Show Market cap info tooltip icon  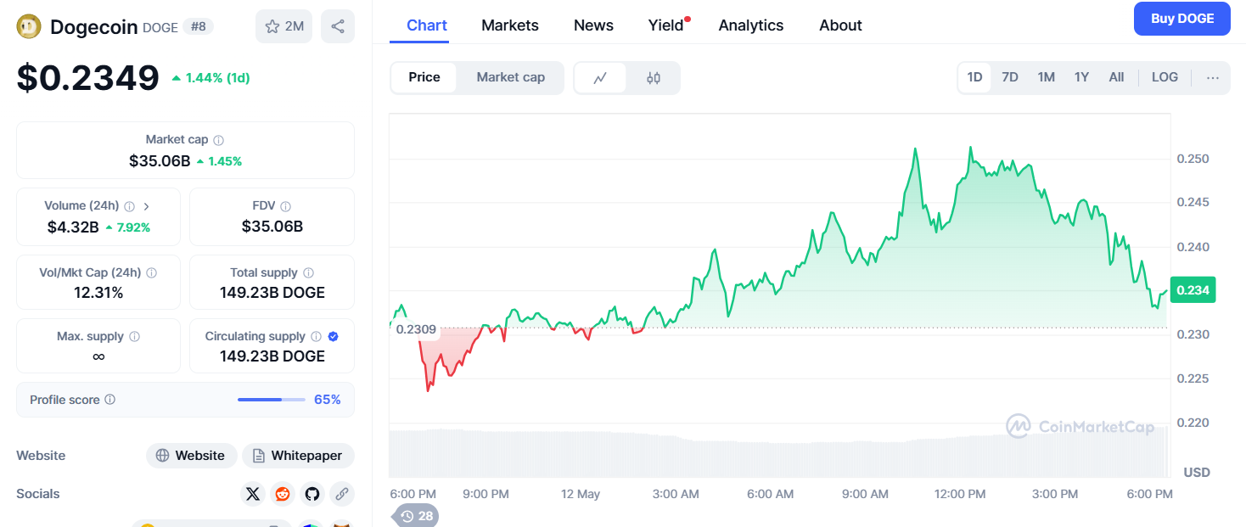point(219,140)
